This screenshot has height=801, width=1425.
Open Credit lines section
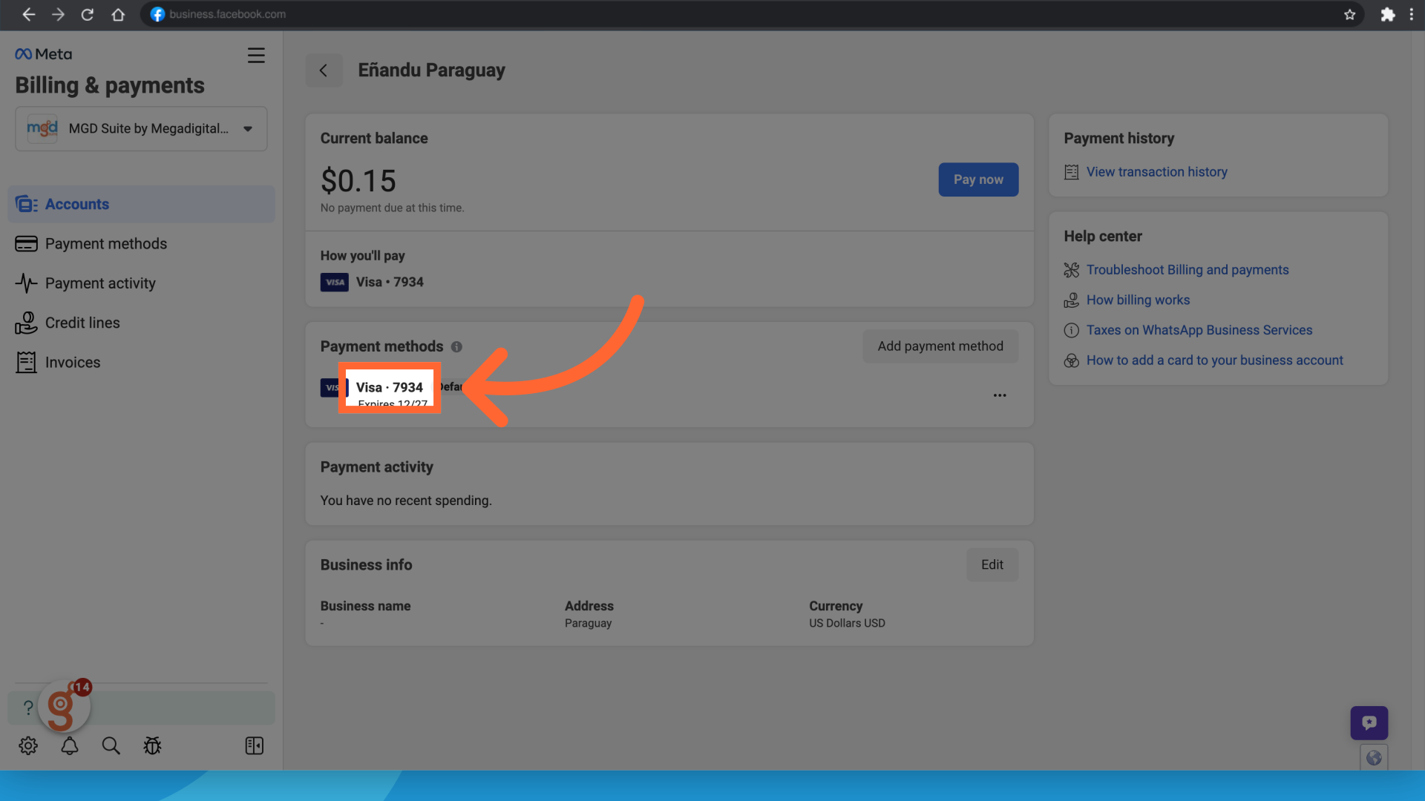(82, 323)
